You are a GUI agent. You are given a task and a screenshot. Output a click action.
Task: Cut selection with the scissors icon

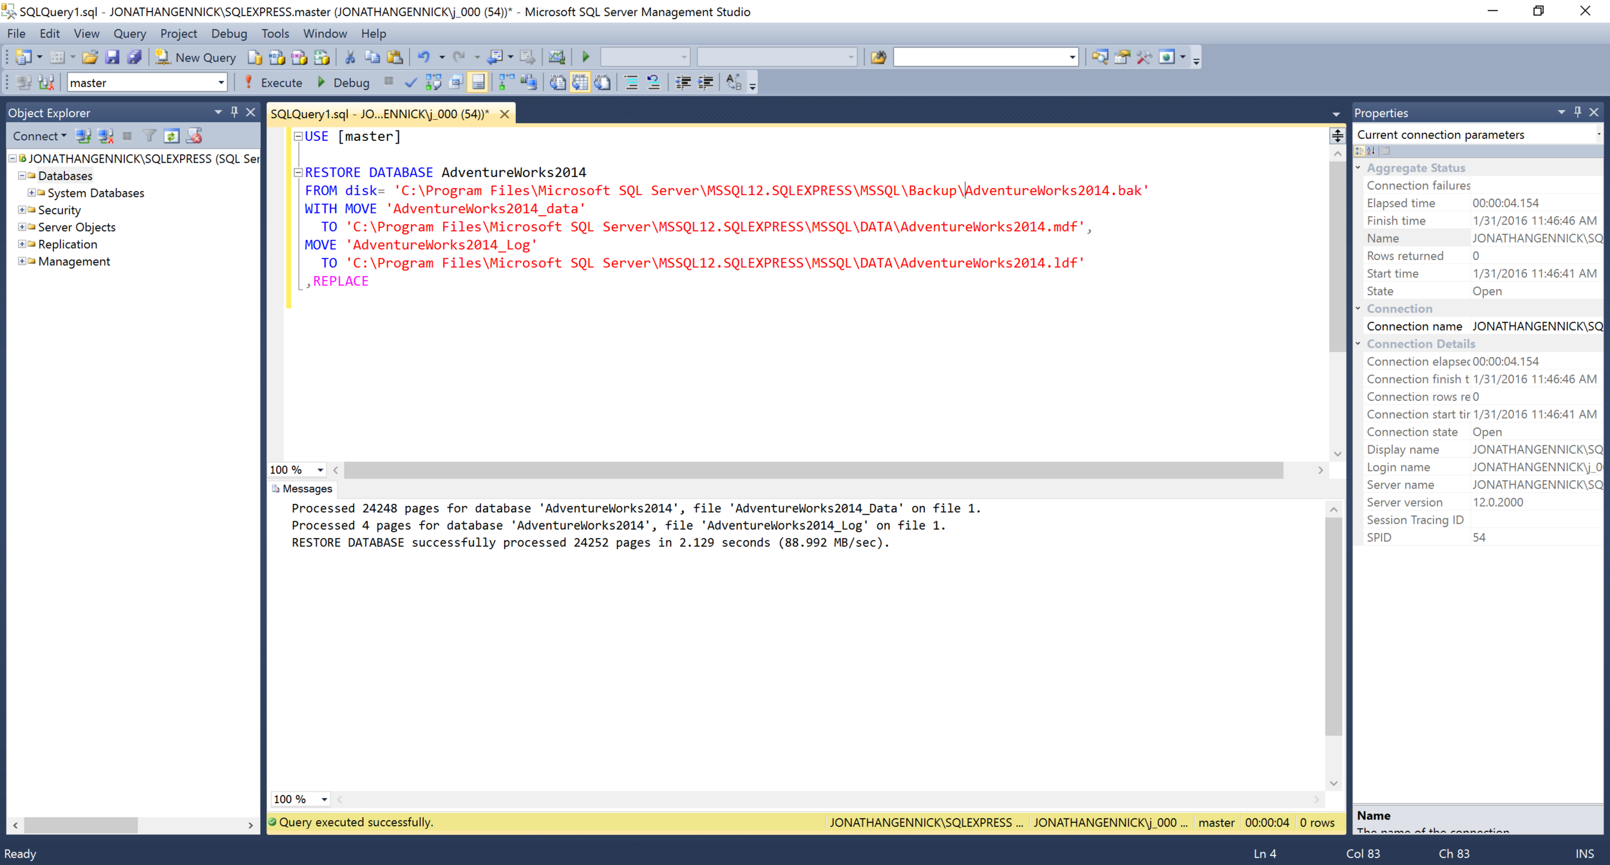350,57
